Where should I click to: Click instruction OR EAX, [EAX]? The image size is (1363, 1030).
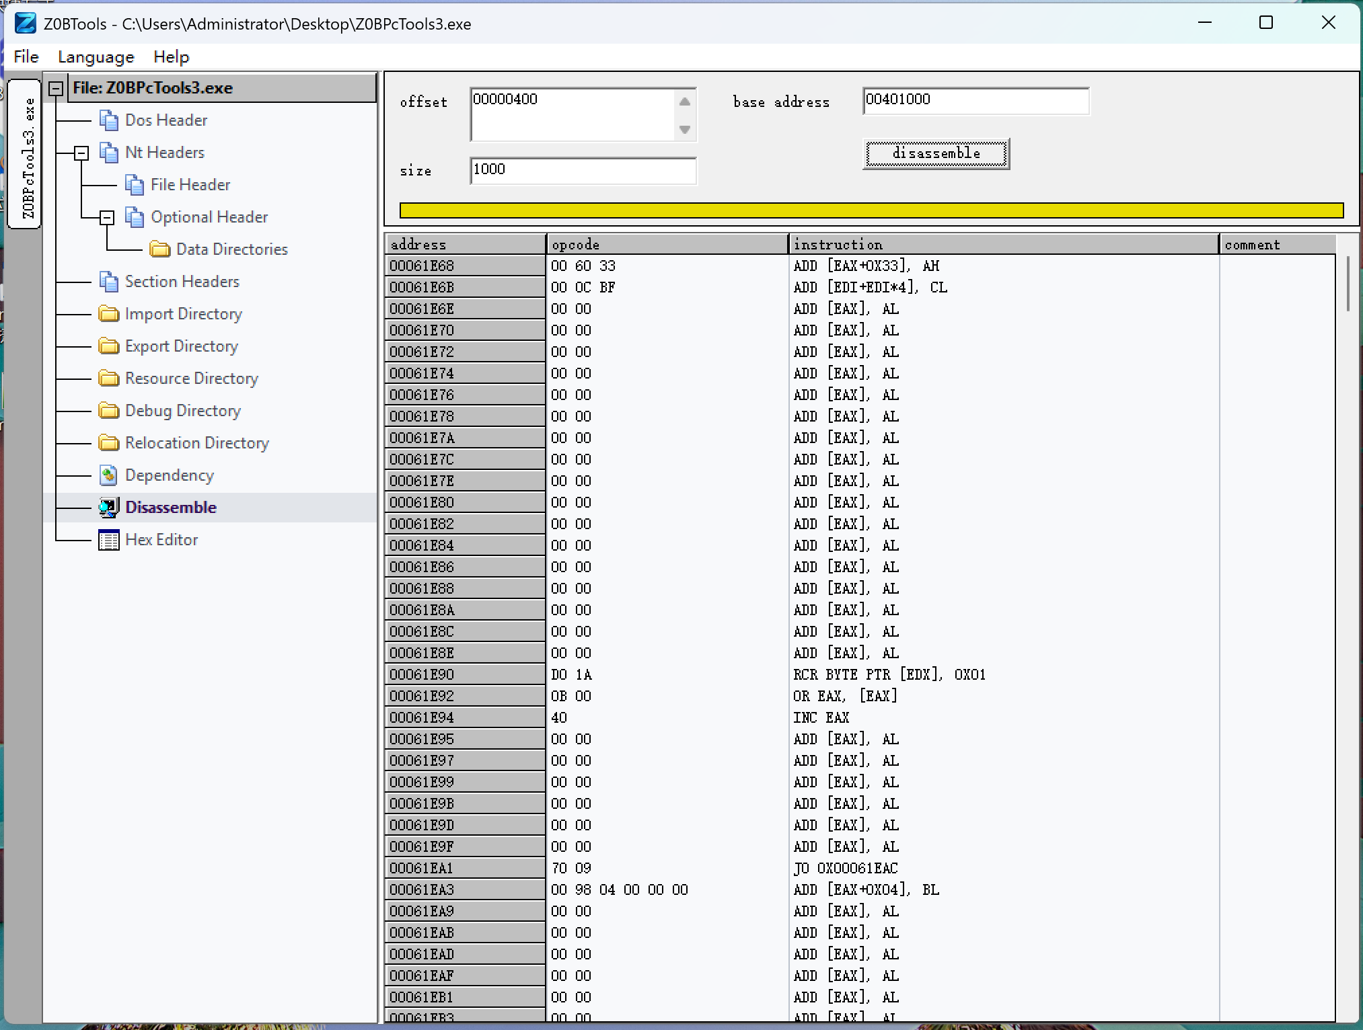pos(845,697)
